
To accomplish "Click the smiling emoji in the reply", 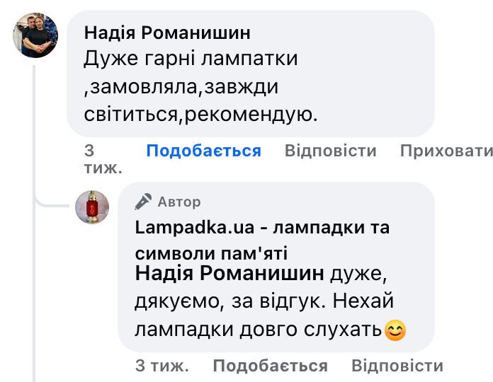I will (x=395, y=330).
